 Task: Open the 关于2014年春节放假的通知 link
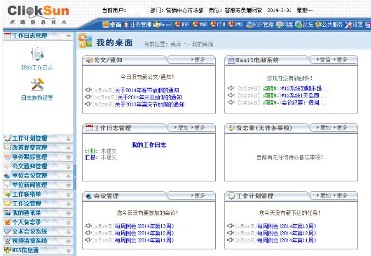point(147,90)
